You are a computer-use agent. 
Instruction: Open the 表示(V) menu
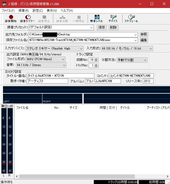tap(52, 11)
